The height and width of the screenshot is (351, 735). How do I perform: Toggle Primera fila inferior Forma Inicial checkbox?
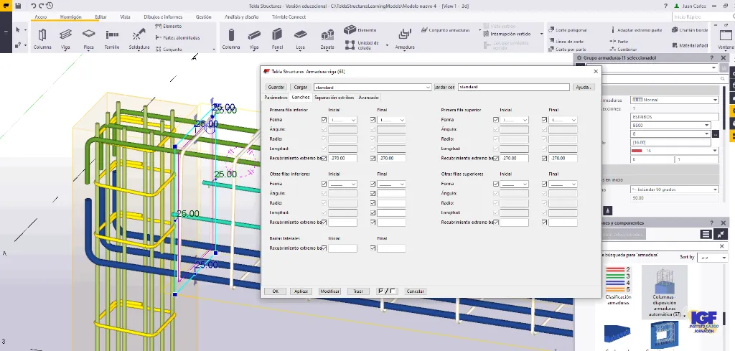[x=324, y=120]
